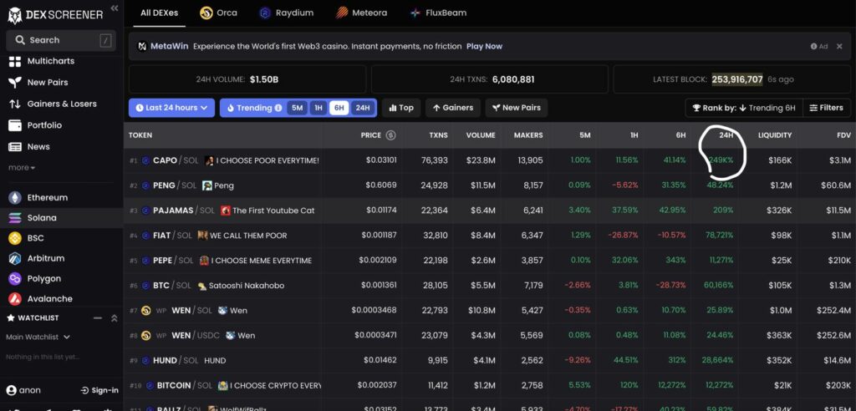Select the 24H trending timeframe
This screenshot has height=411, width=856.
363,108
